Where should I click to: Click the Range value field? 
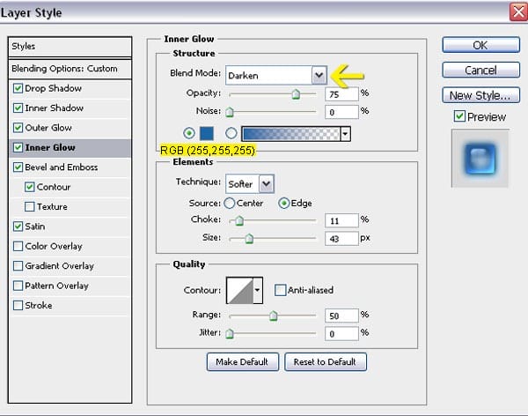[x=341, y=316]
